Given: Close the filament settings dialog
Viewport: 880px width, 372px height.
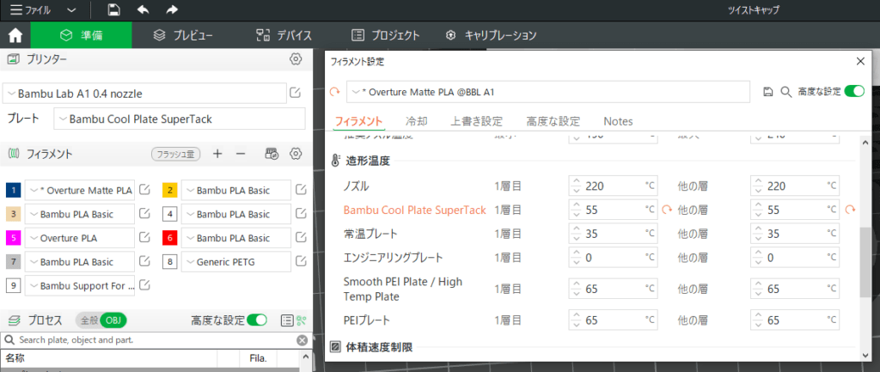Looking at the screenshot, I should (860, 62).
